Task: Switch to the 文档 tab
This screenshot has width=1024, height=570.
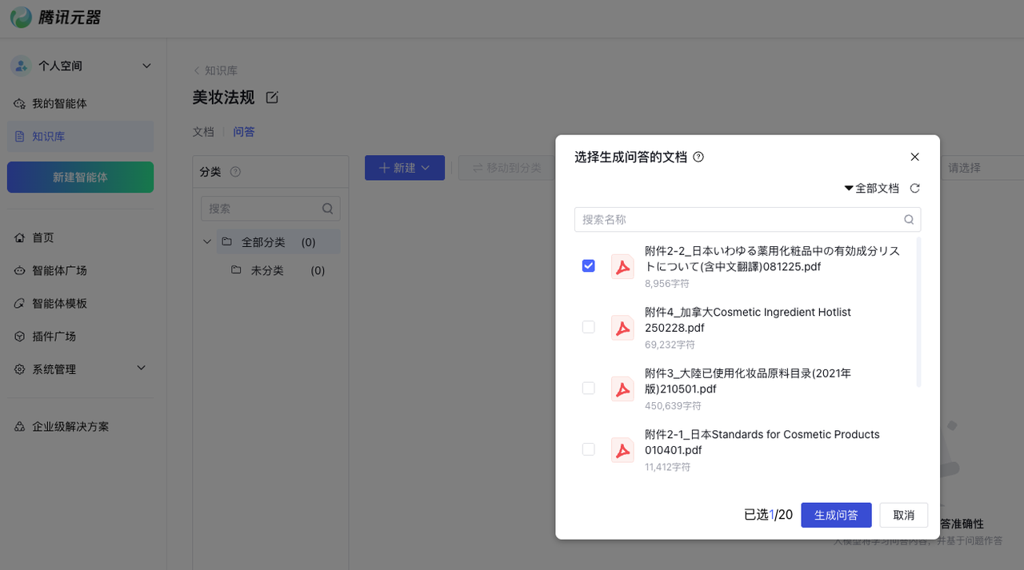Action: click(x=203, y=132)
